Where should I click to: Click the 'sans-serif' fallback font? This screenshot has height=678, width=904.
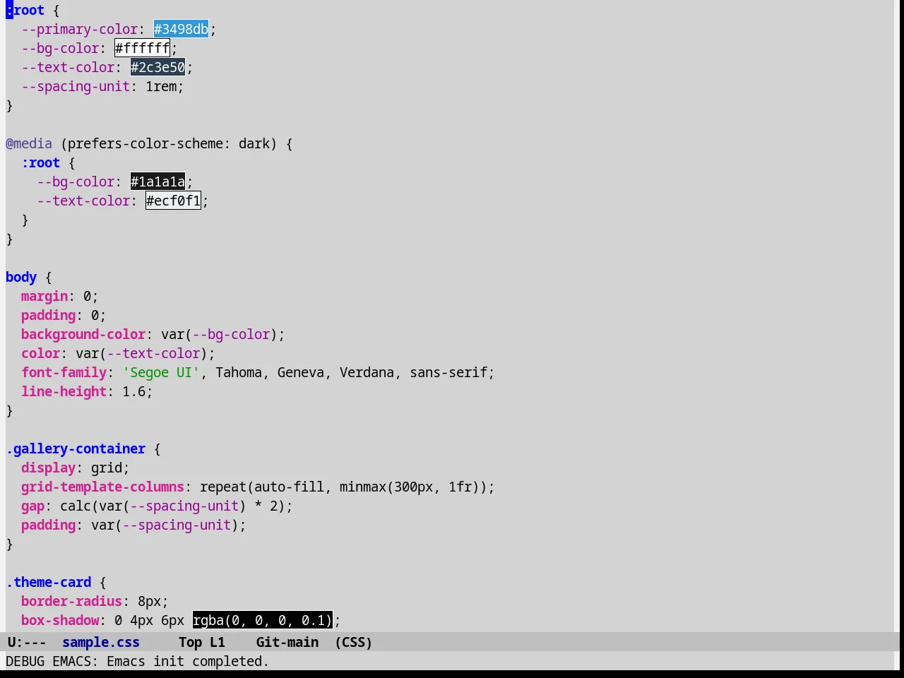coord(448,372)
